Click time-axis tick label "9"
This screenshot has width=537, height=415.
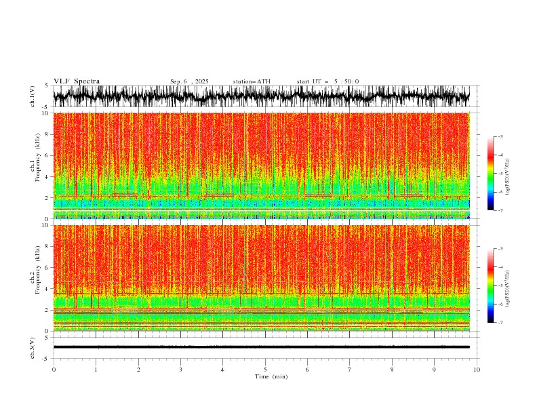(x=434, y=370)
